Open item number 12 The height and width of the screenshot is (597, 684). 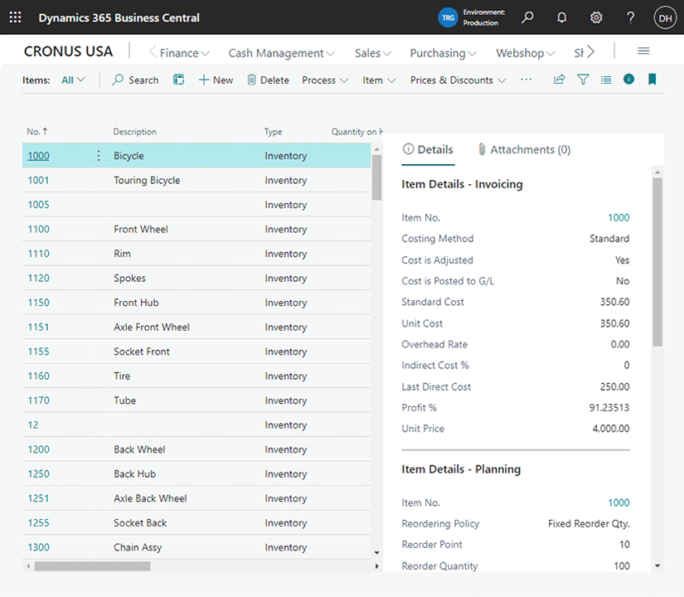click(x=33, y=425)
